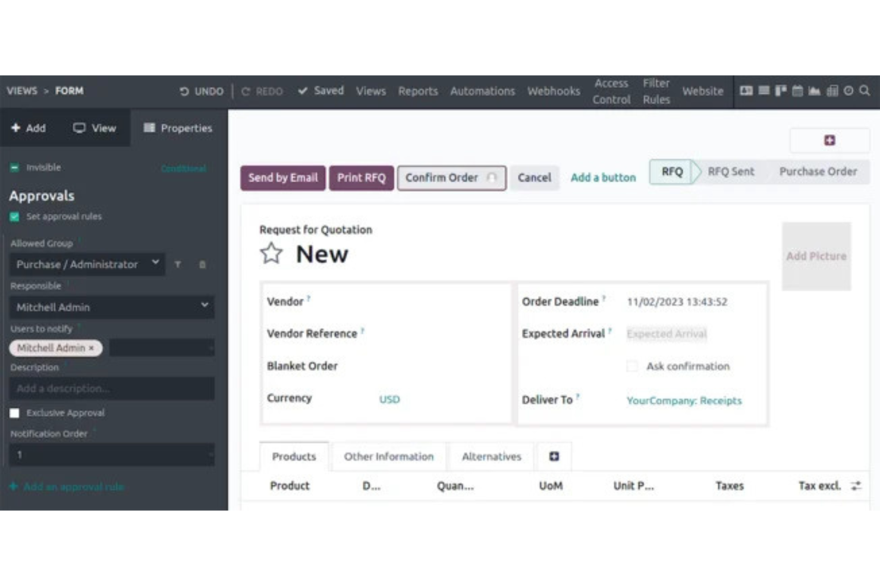Click the filter icon beside Allowed Group
This screenshot has width=880, height=586.
(x=178, y=264)
